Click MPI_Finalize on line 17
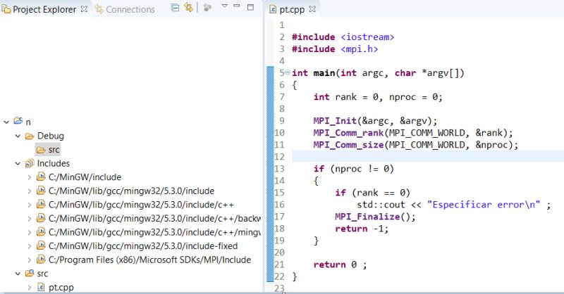This screenshot has width=564, height=294. (367, 217)
